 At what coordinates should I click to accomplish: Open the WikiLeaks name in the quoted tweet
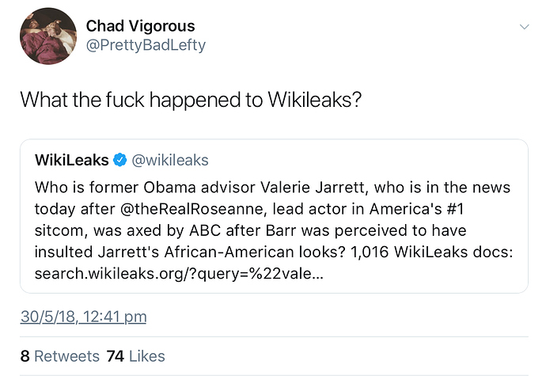[72, 160]
